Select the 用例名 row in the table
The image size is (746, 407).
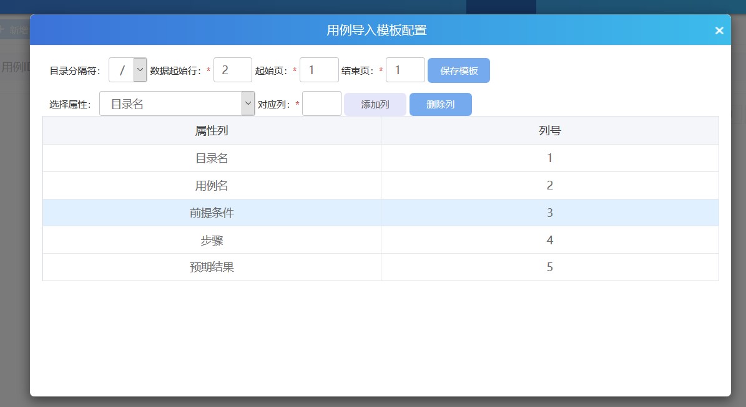point(212,185)
